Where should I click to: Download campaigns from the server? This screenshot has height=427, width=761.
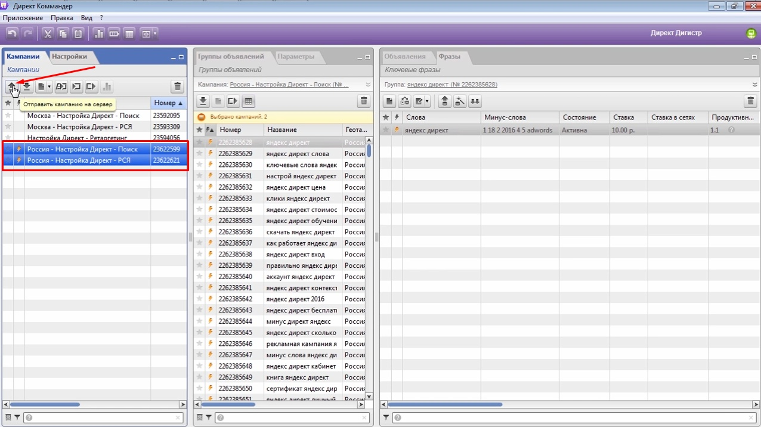(27, 86)
